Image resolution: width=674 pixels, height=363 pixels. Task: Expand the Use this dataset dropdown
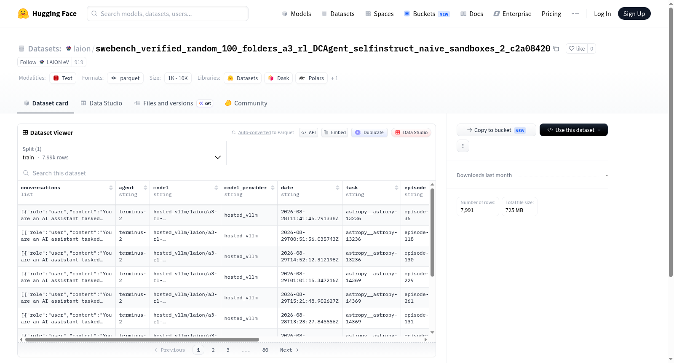pos(574,130)
